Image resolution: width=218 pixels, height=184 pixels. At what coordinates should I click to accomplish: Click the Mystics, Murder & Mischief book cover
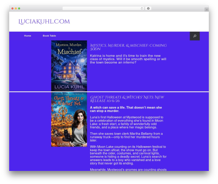pyautogui.click(x=69, y=66)
